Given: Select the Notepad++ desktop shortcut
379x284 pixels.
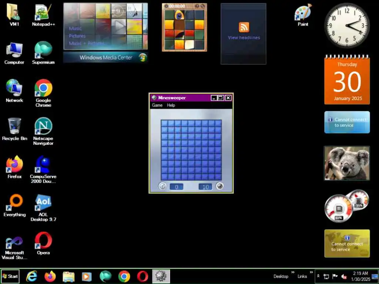Looking at the screenshot, I should point(43,15).
